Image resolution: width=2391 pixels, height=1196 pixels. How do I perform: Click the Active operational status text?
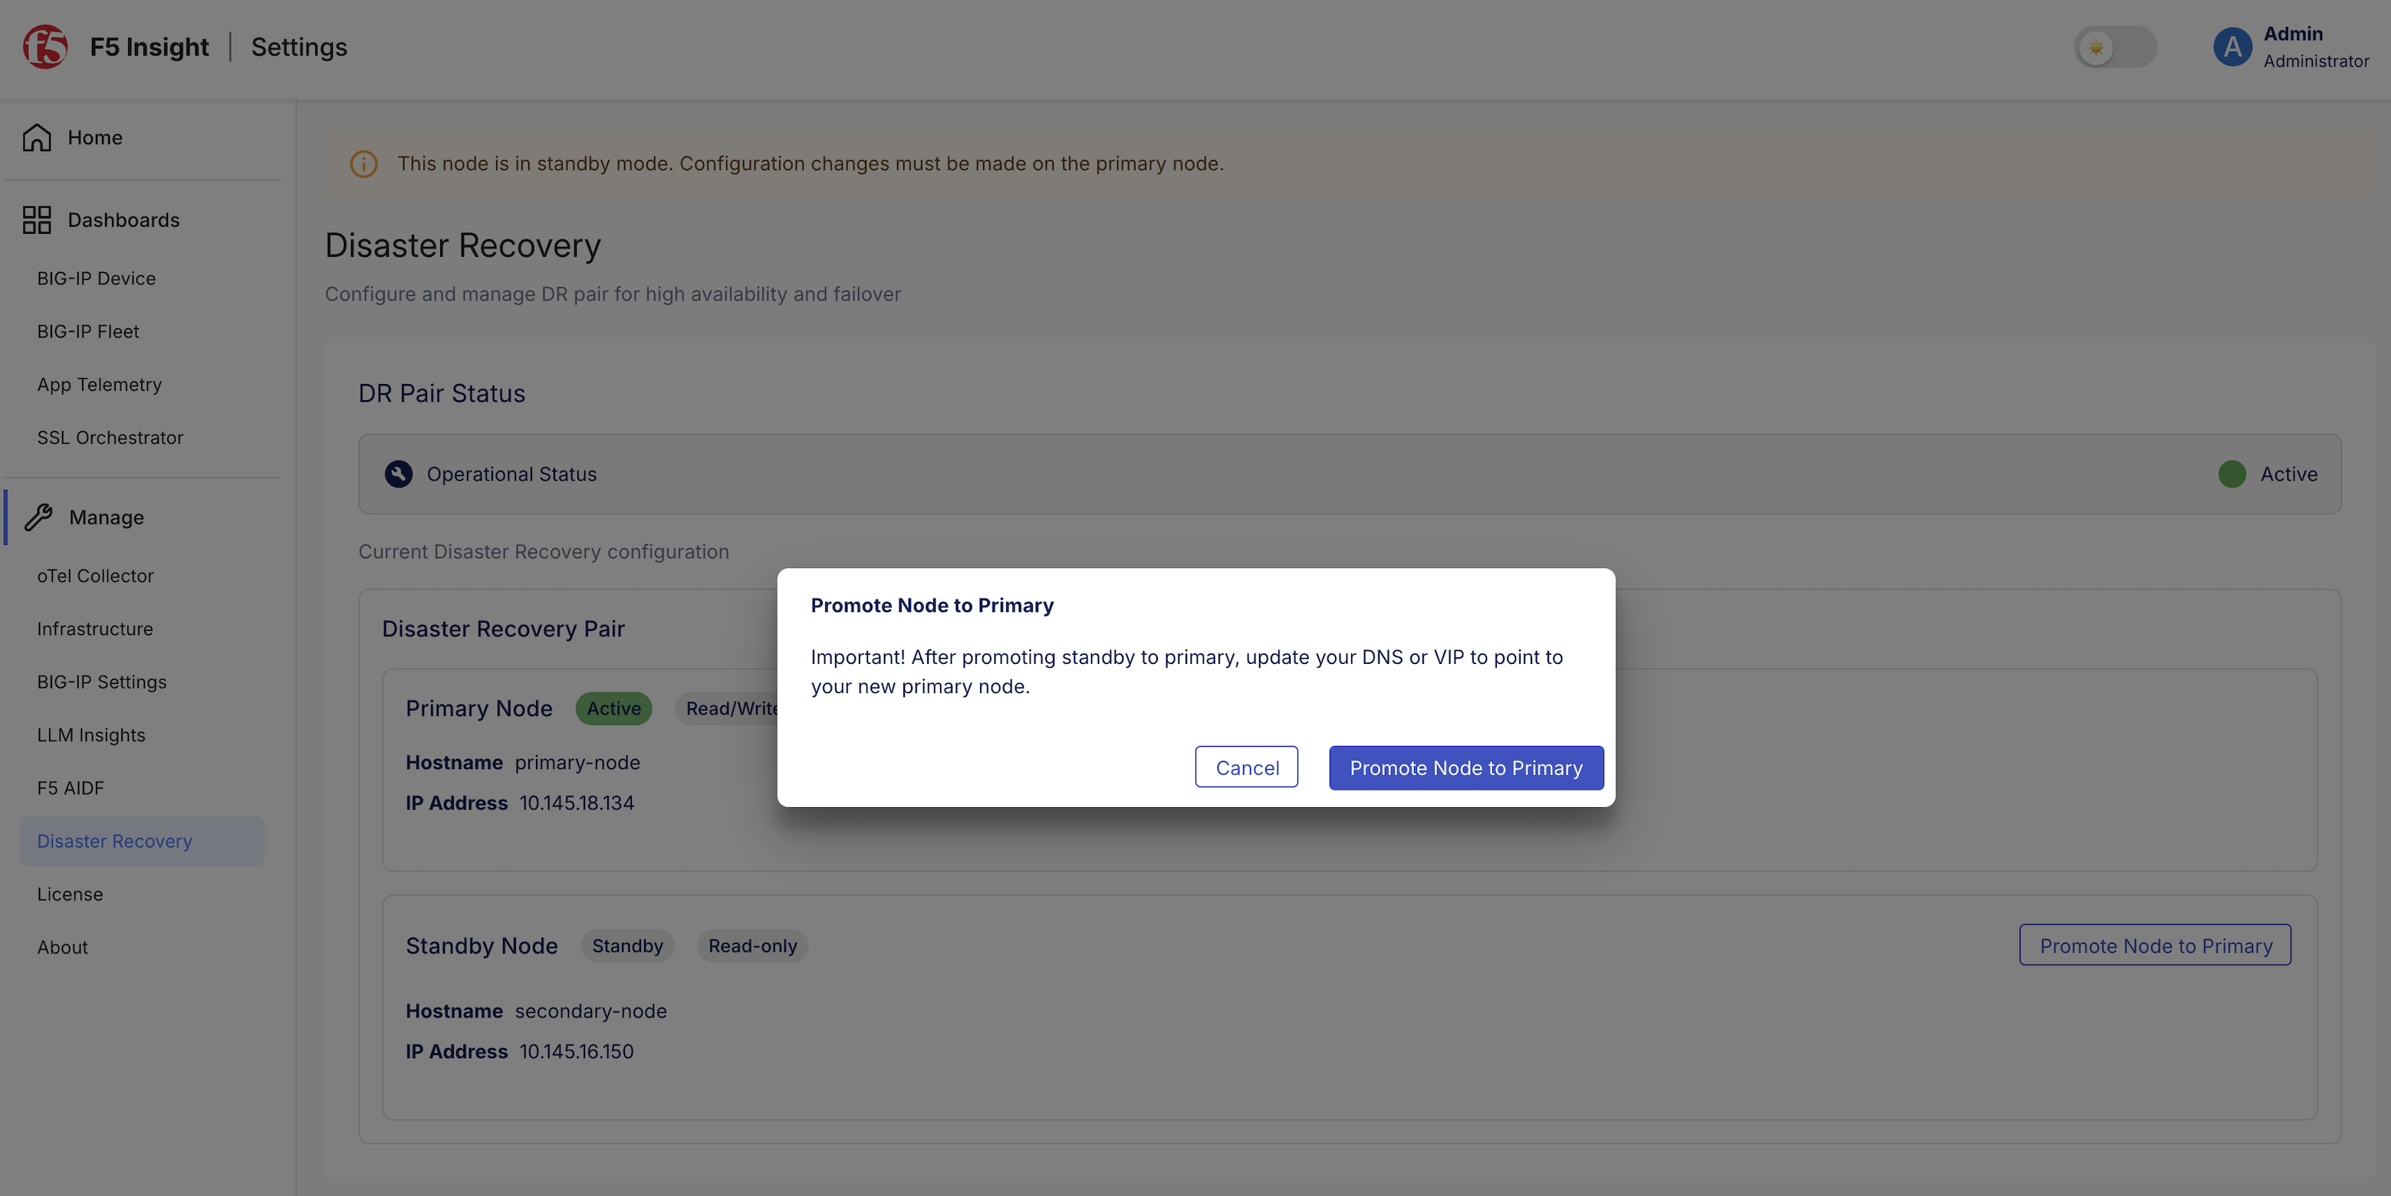[2288, 474]
